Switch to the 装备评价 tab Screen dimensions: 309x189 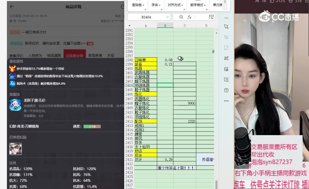pyautogui.click(x=16, y=56)
